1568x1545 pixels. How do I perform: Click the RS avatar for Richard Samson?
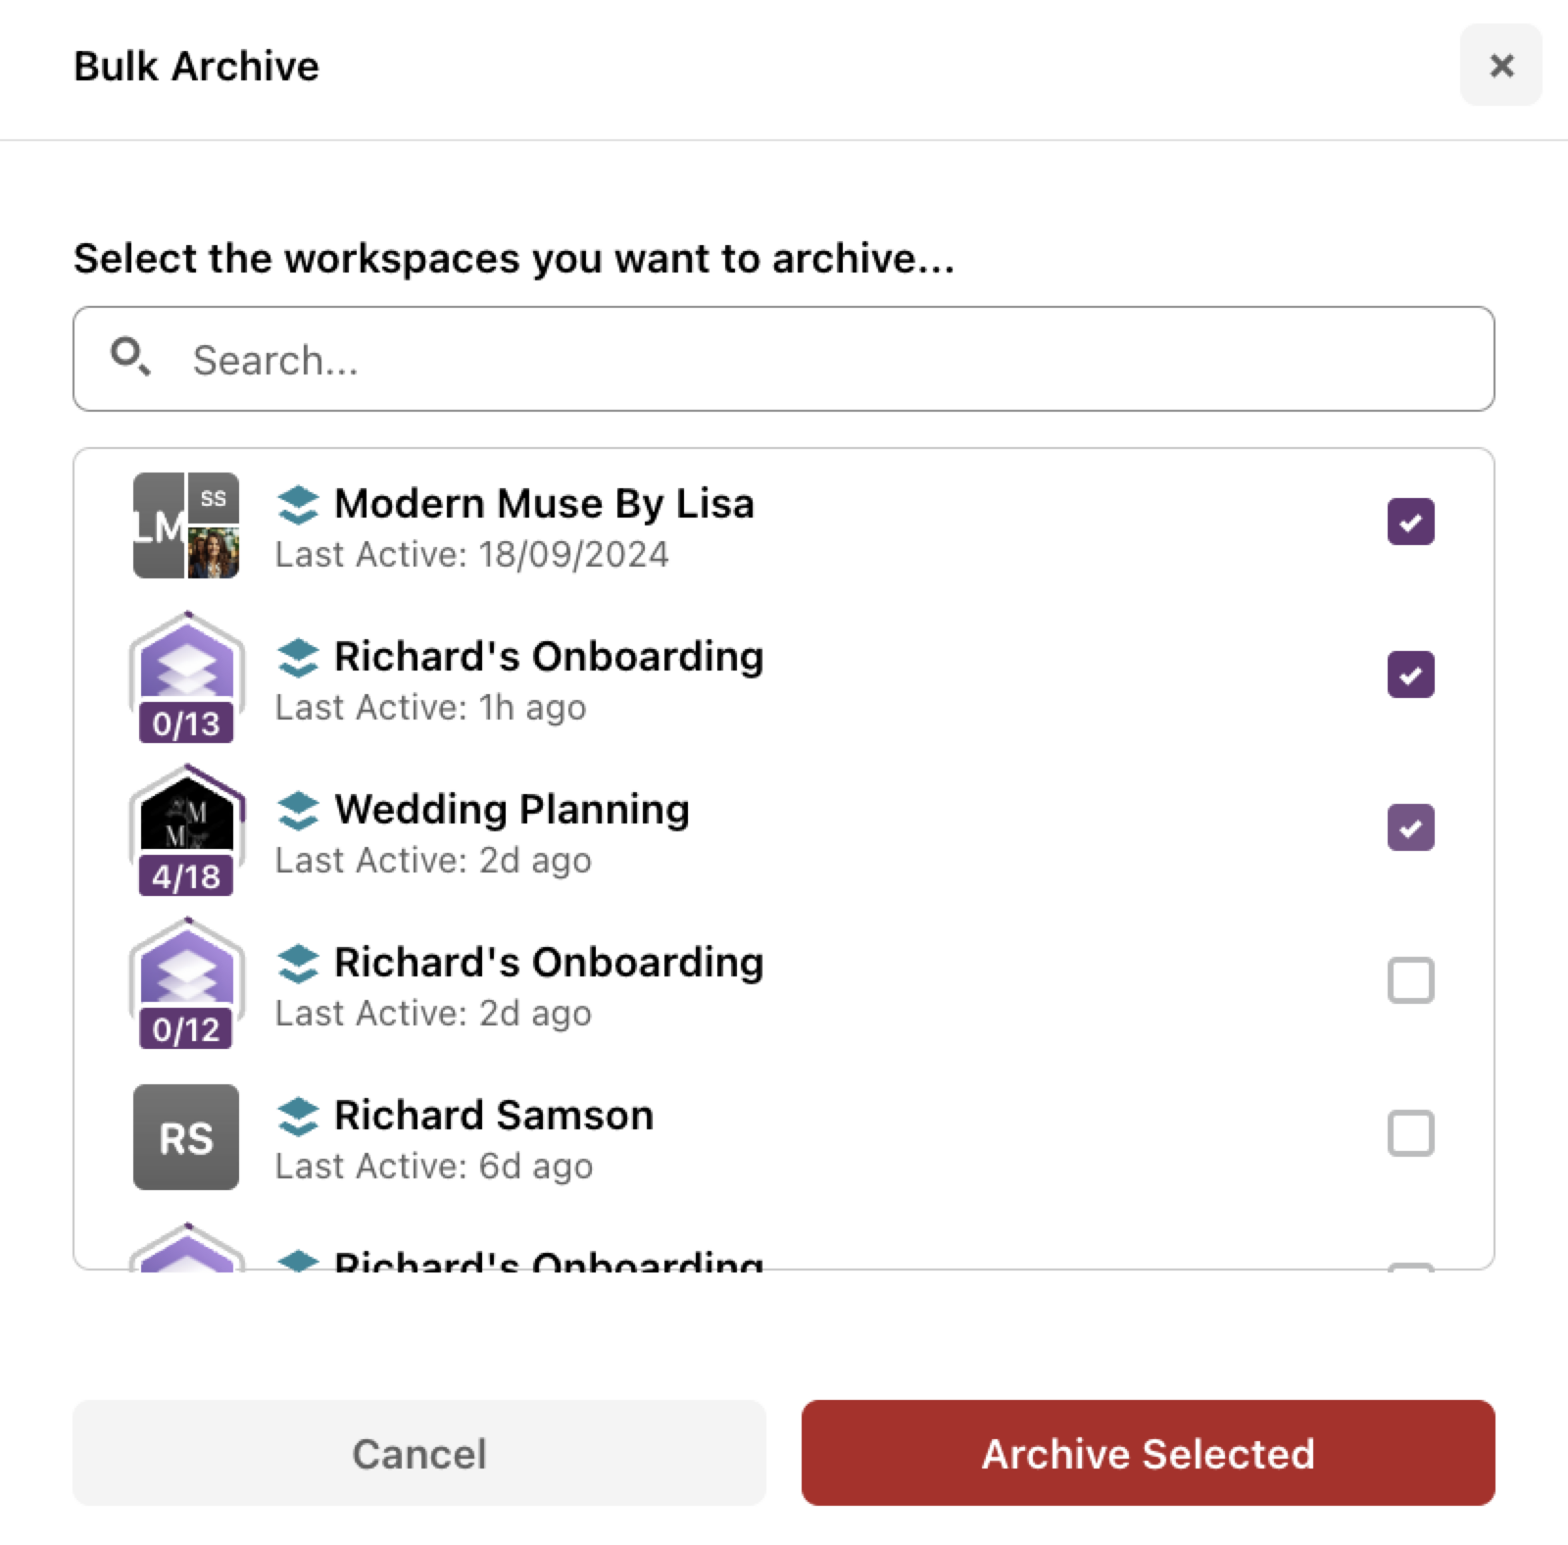(186, 1137)
